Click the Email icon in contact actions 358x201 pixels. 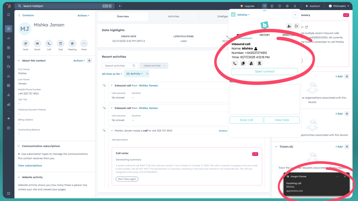(x=37, y=44)
